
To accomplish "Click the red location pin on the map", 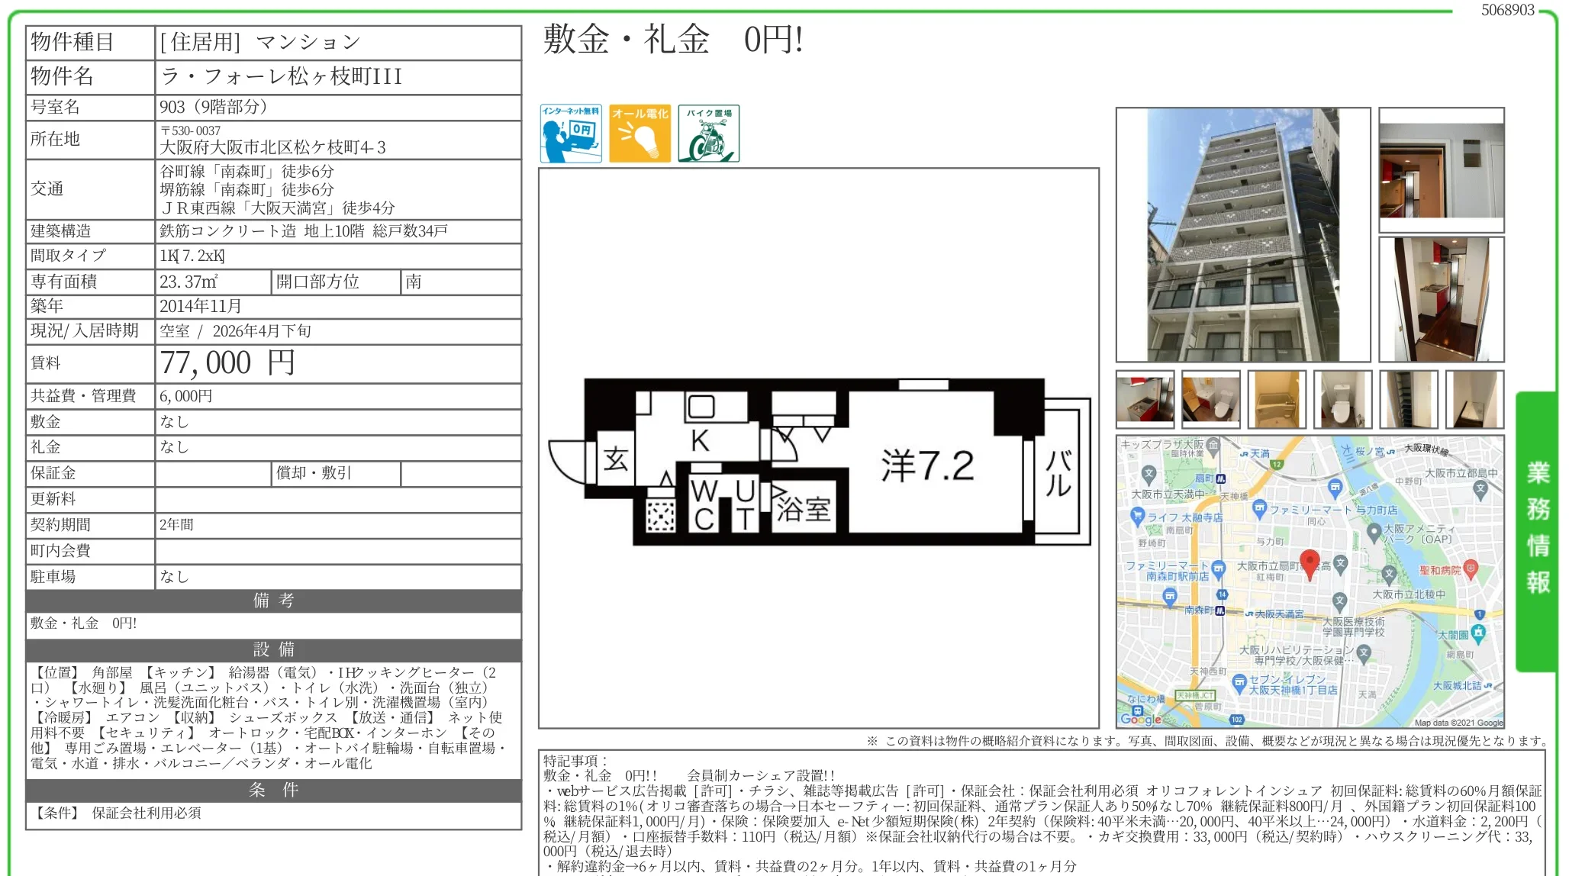I will (x=1310, y=563).
